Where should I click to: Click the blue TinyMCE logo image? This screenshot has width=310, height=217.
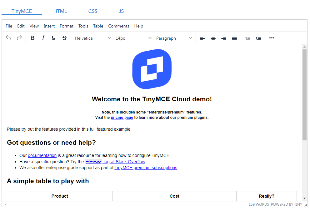pos(152,69)
